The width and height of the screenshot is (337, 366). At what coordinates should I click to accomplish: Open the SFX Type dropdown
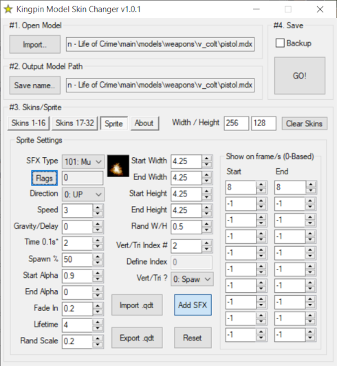coord(83,161)
